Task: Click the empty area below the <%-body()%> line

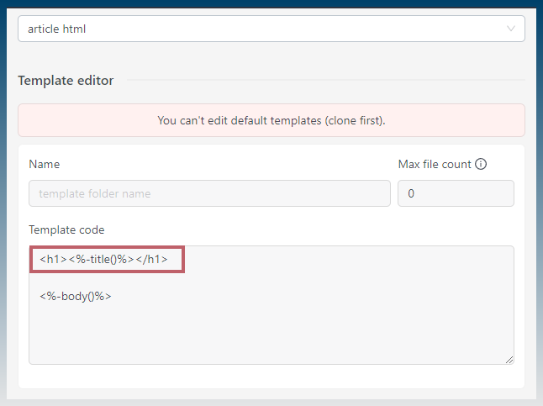Action: pyautogui.click(x=271, y=331)
